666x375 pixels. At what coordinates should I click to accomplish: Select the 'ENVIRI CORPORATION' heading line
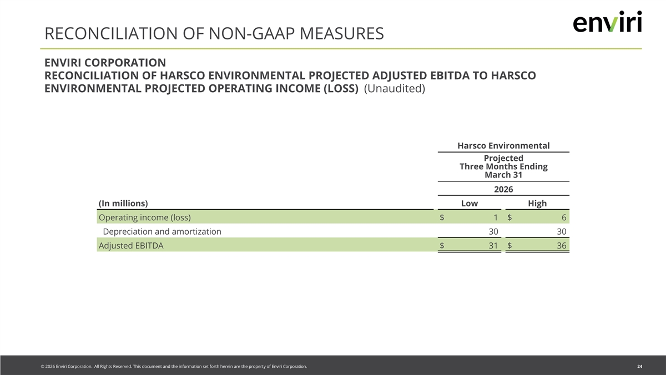pyautogui.click(x=104, y=62)
